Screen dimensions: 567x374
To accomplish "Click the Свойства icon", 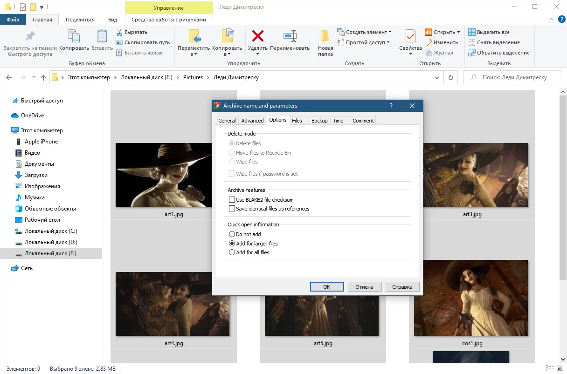I will (410, 36).
